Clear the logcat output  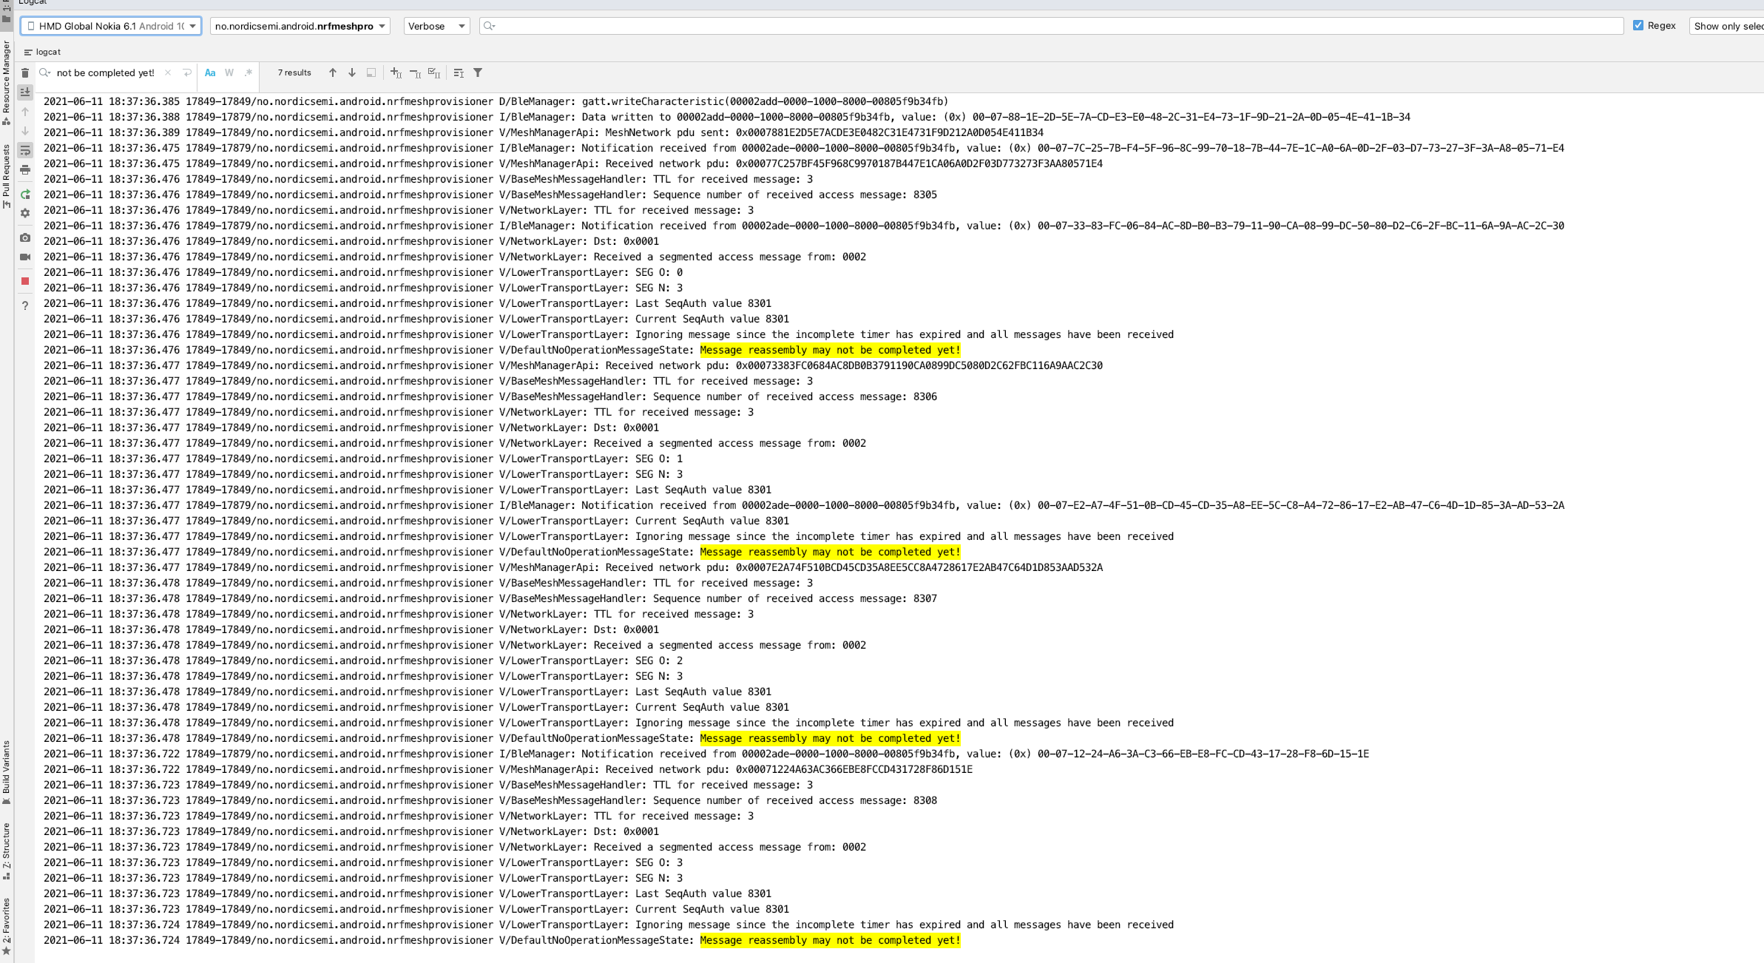25,73
